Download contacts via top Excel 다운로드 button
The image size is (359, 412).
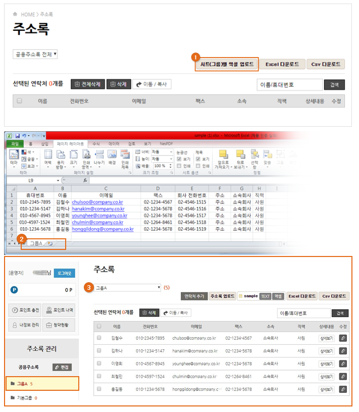(x=282, y=65)
